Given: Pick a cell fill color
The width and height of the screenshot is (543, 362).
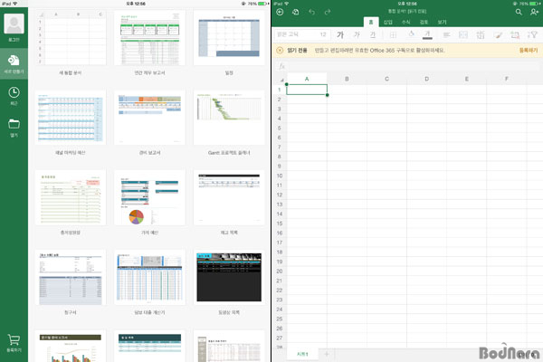Looking at the screenshot, I should [412, 34].
